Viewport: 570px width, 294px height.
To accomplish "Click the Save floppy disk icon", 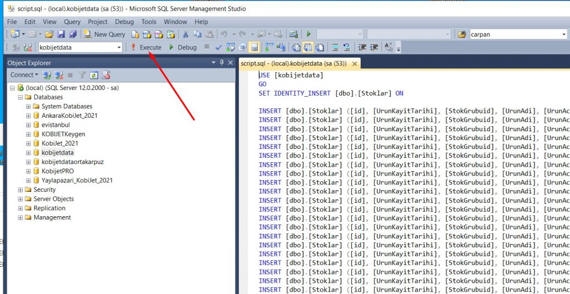I will click(61, 34).
